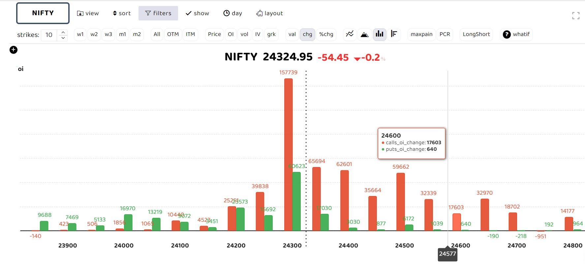Select the w2 expiry toggle

[x=94, y=34]
